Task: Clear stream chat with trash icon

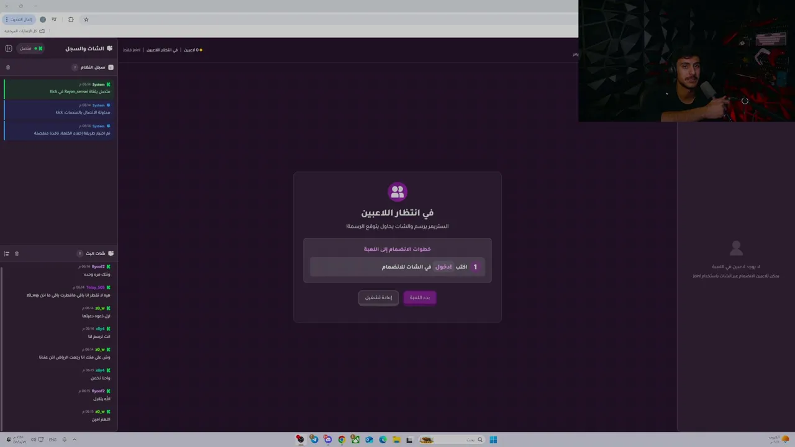Action: point(17,253)
